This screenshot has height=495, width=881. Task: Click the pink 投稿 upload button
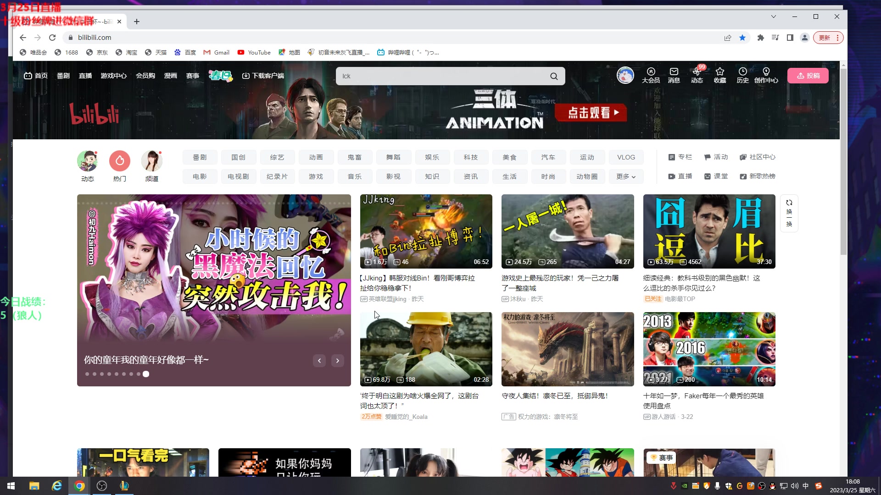808,76
